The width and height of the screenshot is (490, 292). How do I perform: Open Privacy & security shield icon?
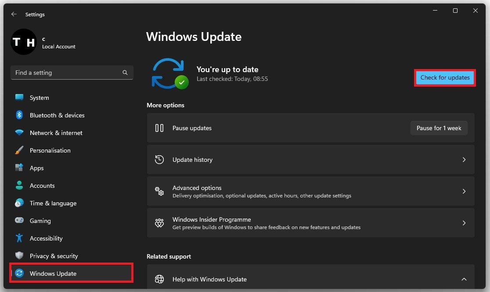coord(19,256)
